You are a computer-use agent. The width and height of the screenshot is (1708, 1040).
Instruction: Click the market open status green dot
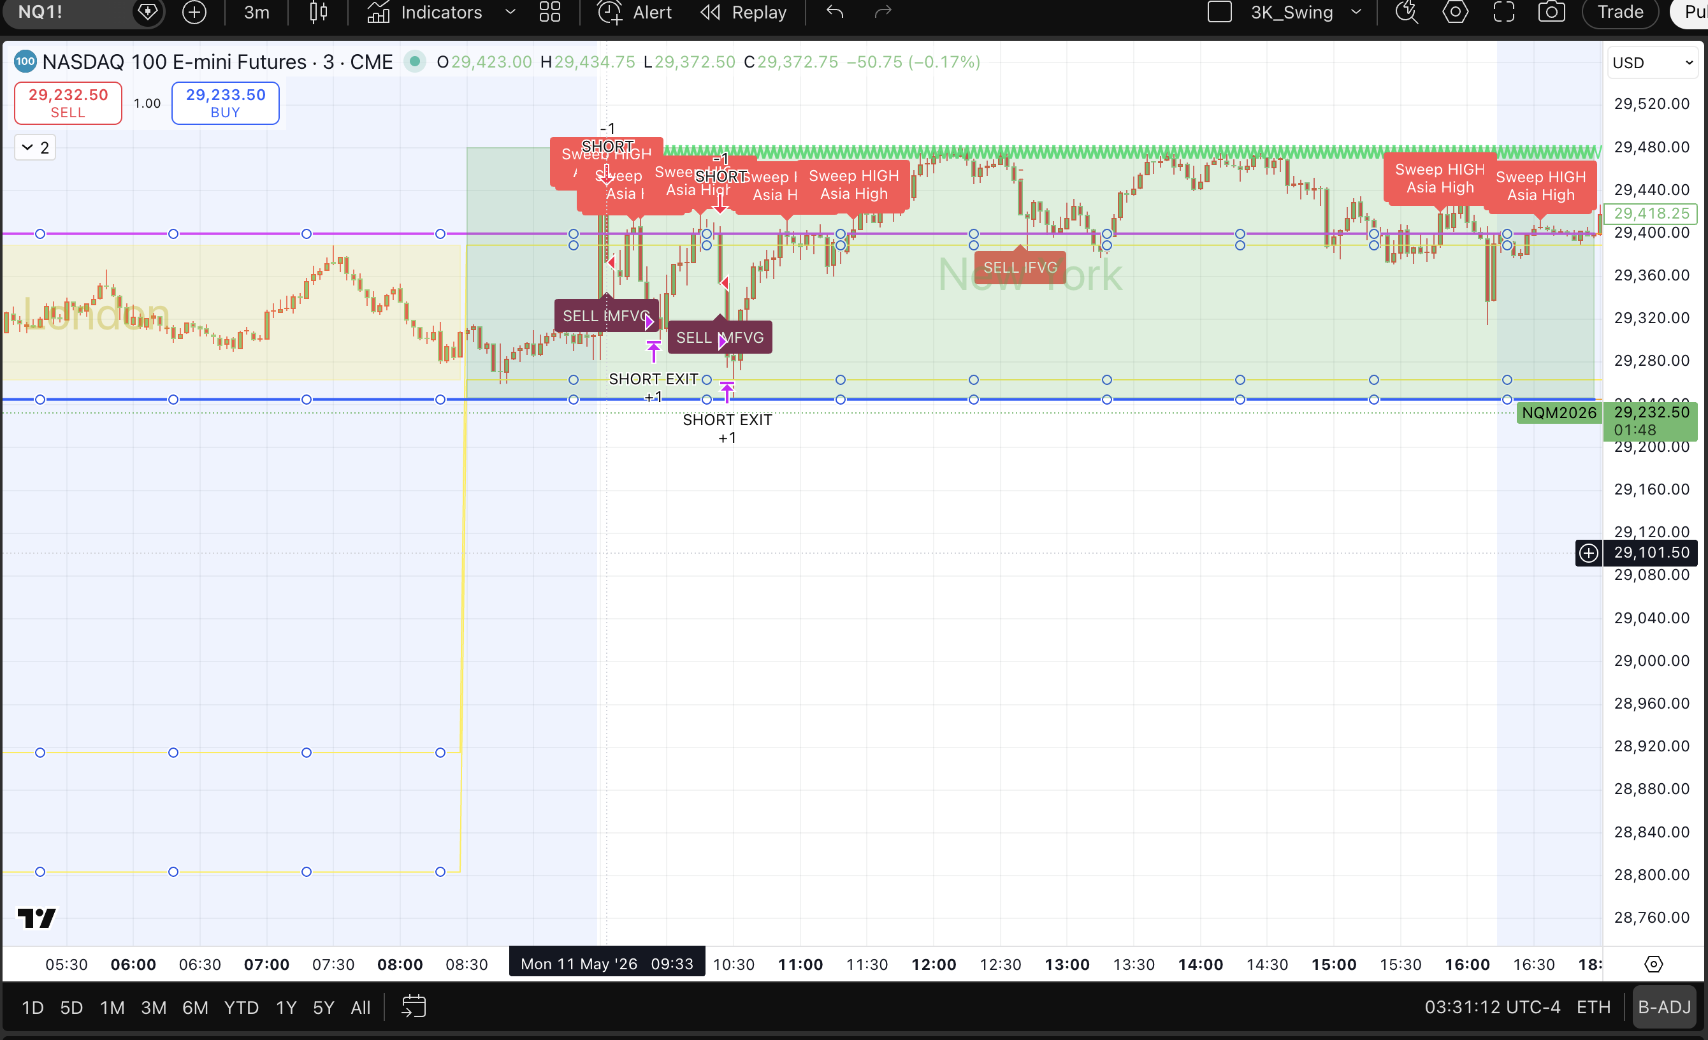coord(414,62)
